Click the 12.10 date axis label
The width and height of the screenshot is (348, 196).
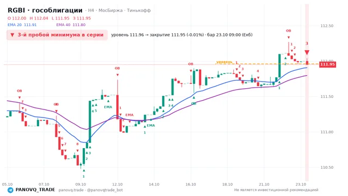[x=117, y=184]
